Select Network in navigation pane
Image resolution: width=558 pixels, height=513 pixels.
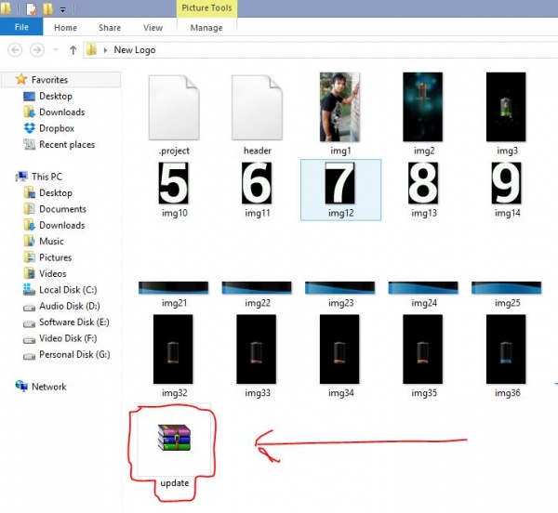point(48,387)
